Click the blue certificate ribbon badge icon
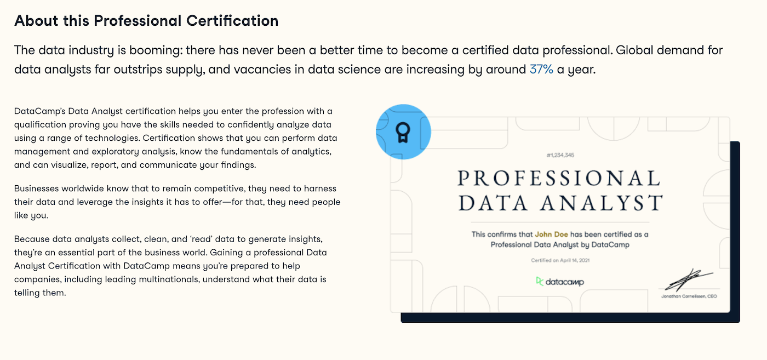767x360 pixels. click(x=403, y=132)
